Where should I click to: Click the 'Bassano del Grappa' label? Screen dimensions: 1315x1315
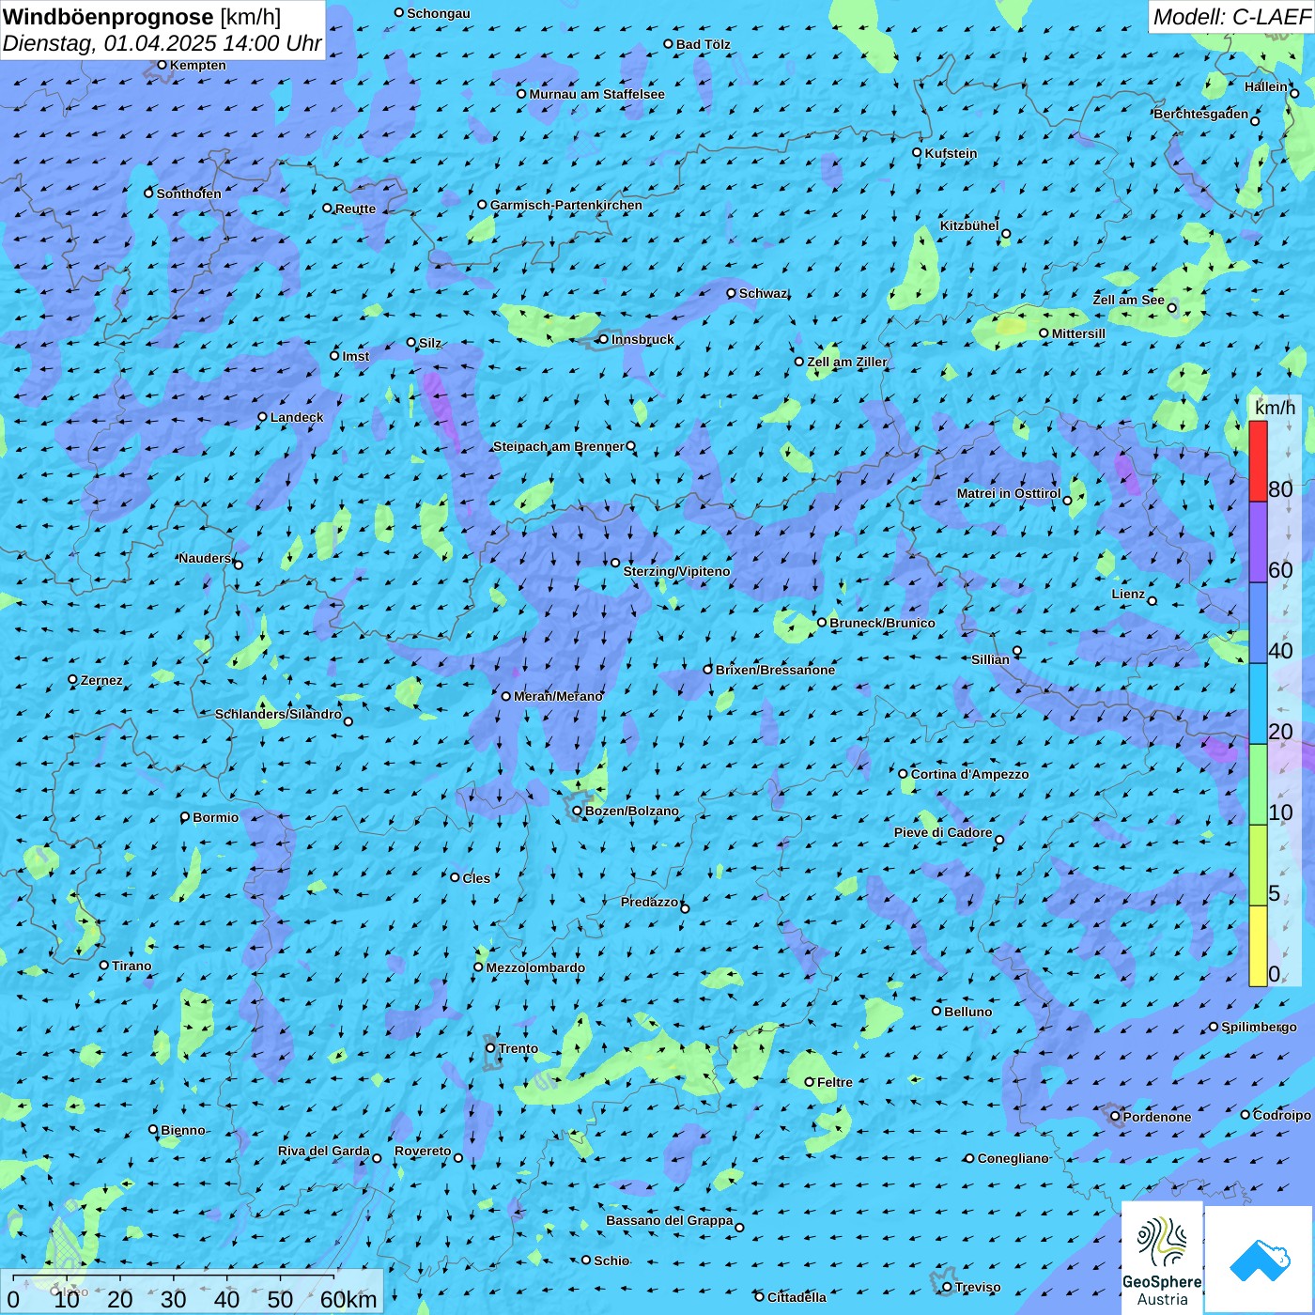(x=670, y=1220)
